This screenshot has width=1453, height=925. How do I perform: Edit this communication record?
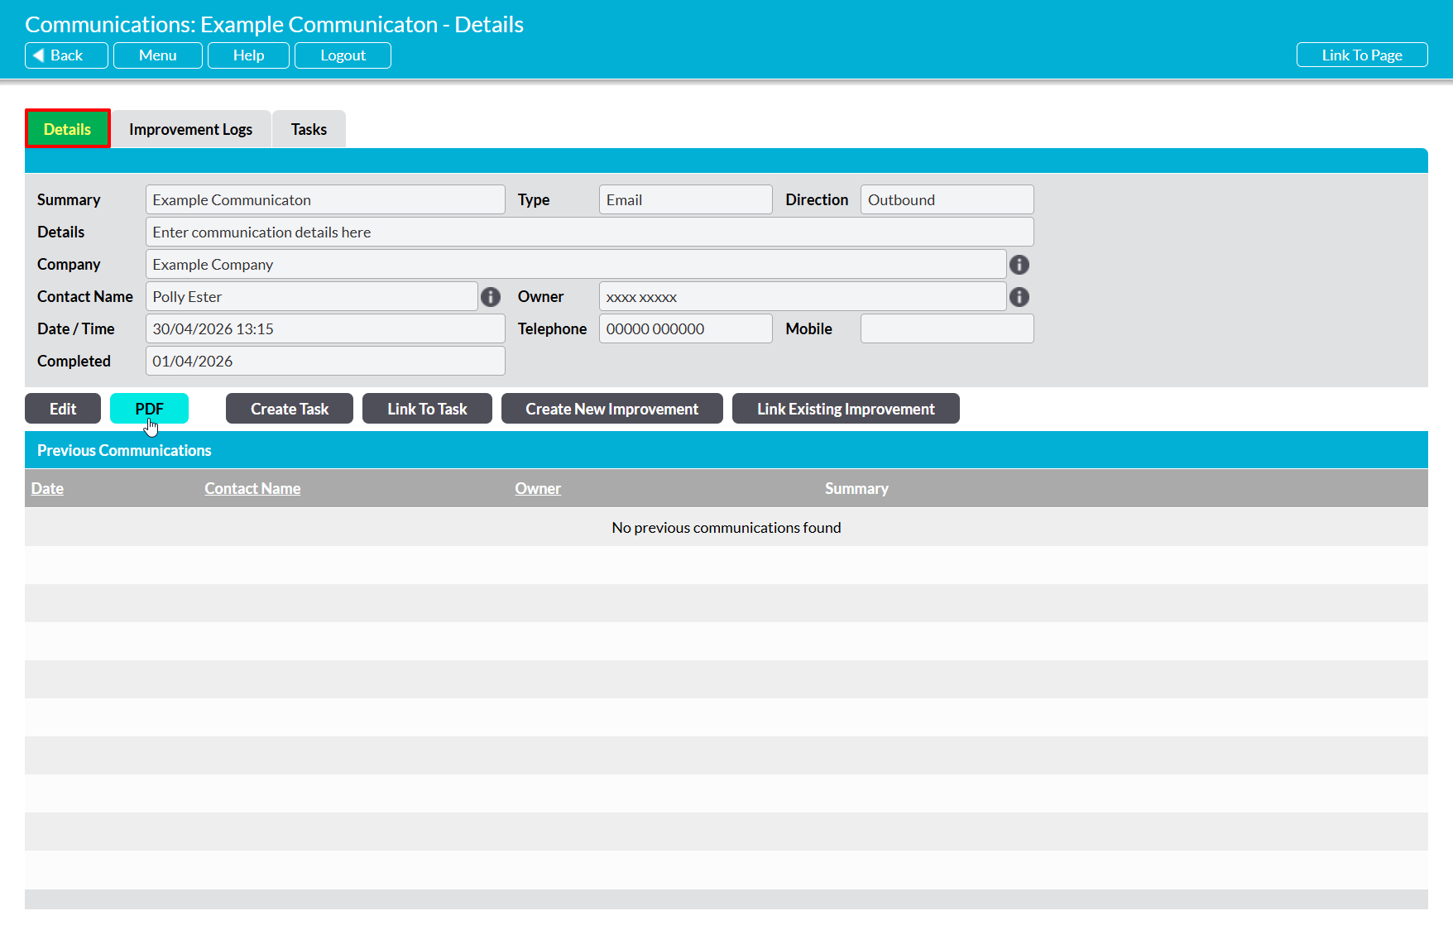pos(63,409)
